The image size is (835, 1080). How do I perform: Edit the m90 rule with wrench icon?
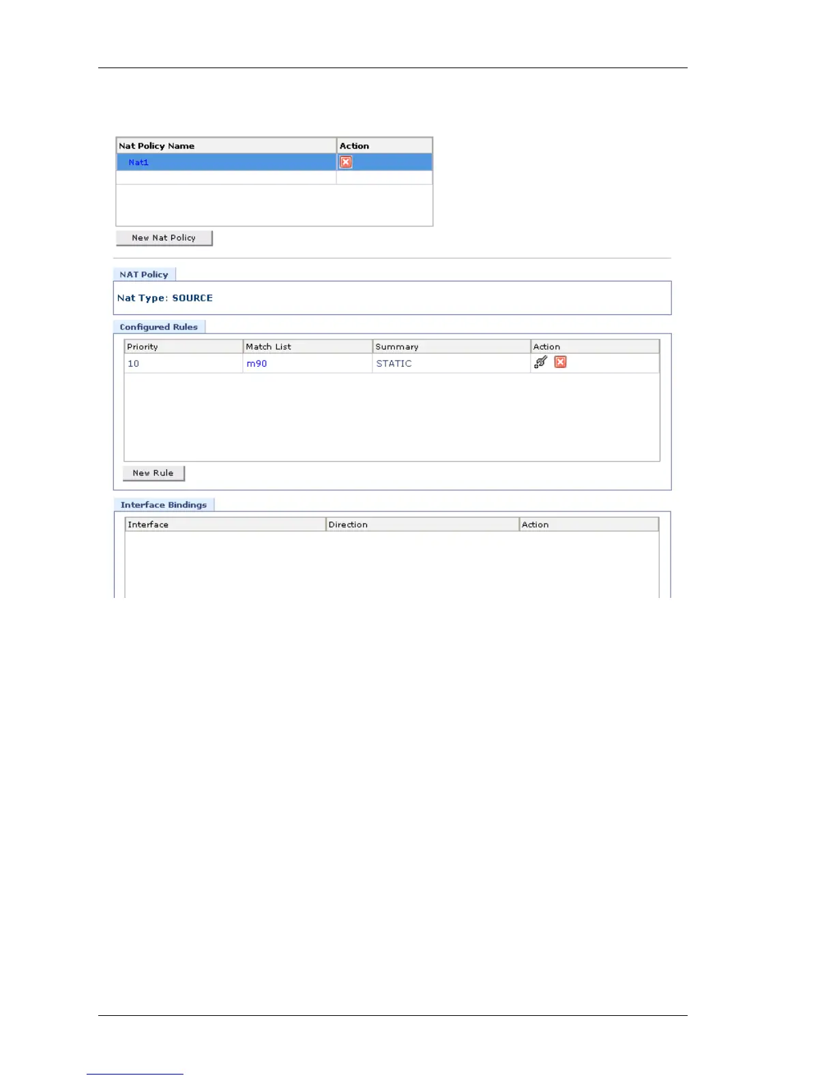pos(540,362)
